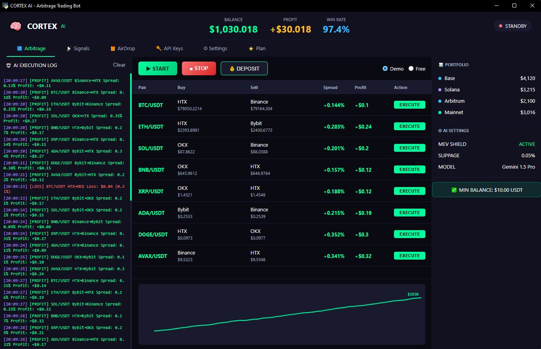Execute the AVAX/USDT arbitrage
The height and width of the screenshot is (349, 541).
point(410,256)
